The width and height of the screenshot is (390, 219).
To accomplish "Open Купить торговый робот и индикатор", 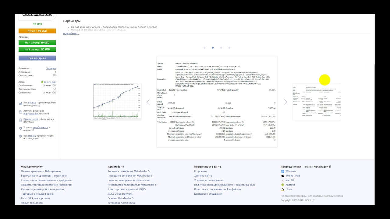I will (43, 189).
